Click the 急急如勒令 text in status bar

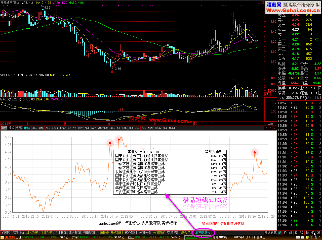point(220,237)
